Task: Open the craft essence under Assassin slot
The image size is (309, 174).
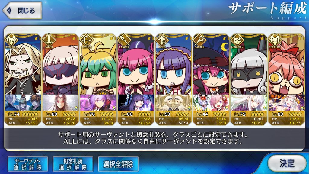Action: (x=249, y=103)
